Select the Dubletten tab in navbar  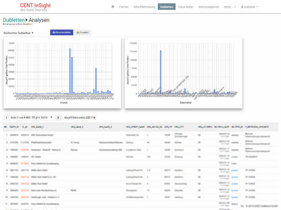[167, 7]
